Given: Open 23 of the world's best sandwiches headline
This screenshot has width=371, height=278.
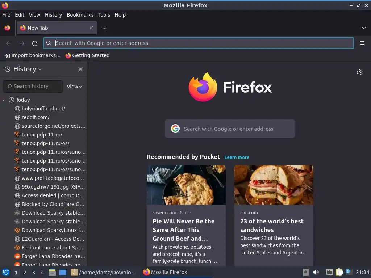Looking at the screenshot, I should [272, 226].
